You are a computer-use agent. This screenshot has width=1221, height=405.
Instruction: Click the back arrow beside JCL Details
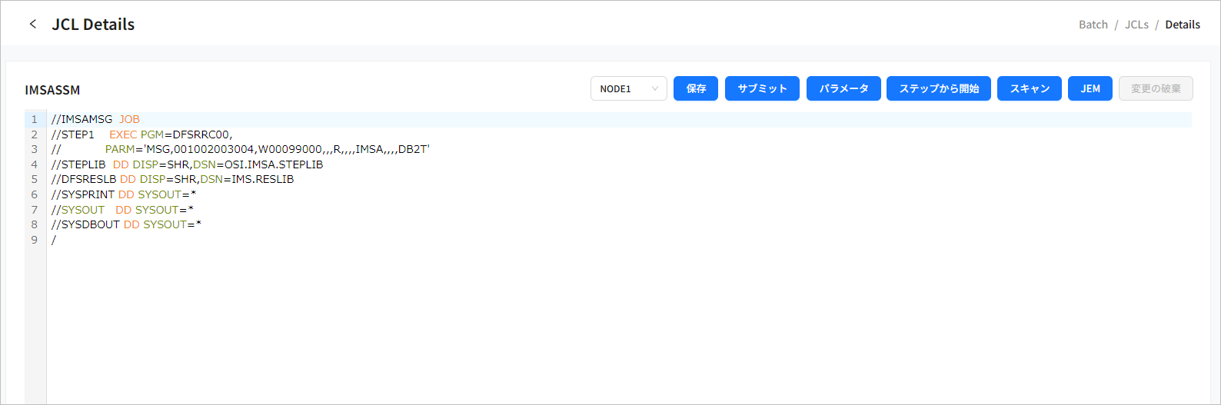[32, 25]
